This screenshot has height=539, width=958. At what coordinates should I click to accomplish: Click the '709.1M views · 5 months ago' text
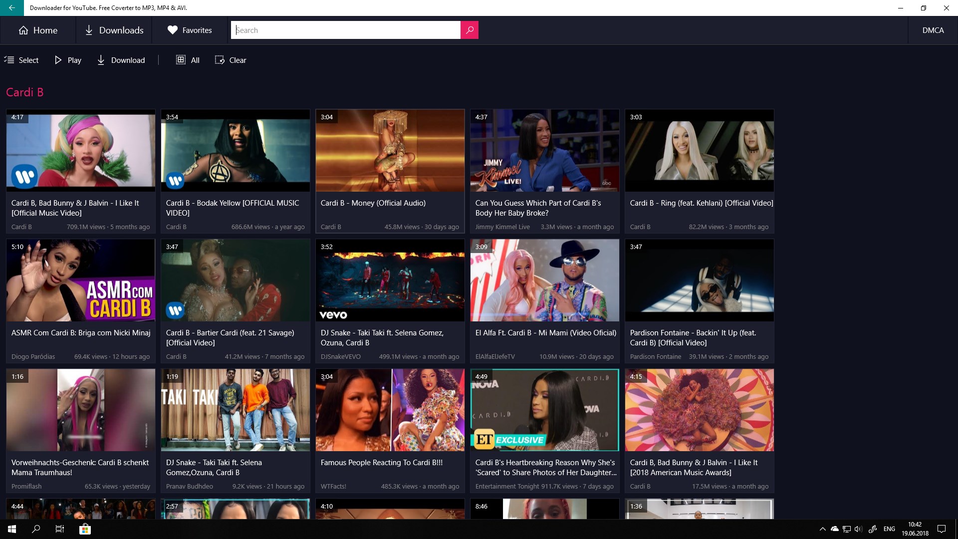tap(108, 227)
